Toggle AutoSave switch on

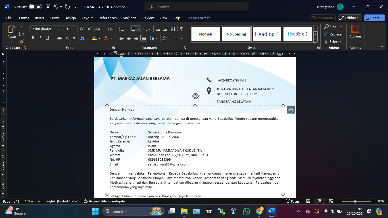[36, 7]
